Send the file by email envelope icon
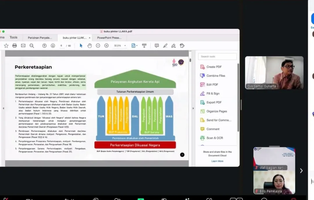The height and width of the screenshot is (200, 314). coord(23,46)
